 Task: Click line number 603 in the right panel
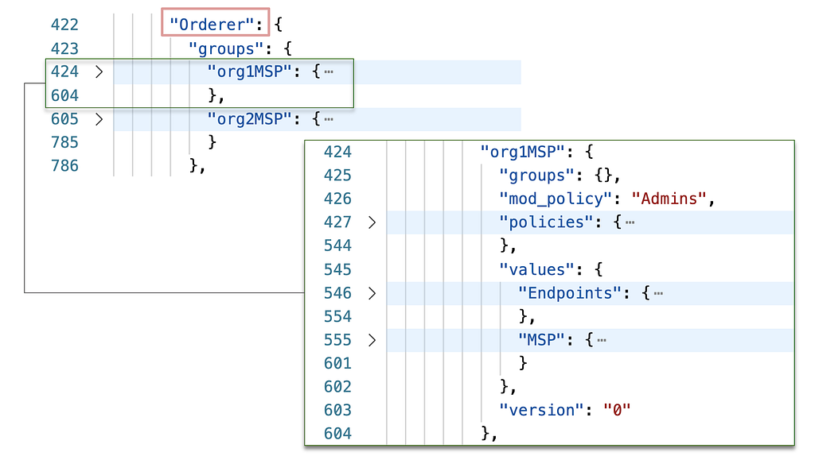point(337,411)
